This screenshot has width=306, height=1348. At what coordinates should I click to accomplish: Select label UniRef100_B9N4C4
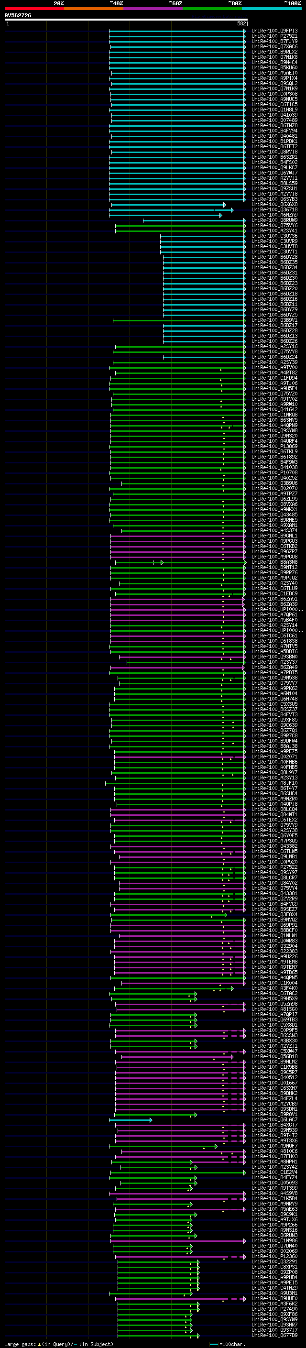(274, 62)
